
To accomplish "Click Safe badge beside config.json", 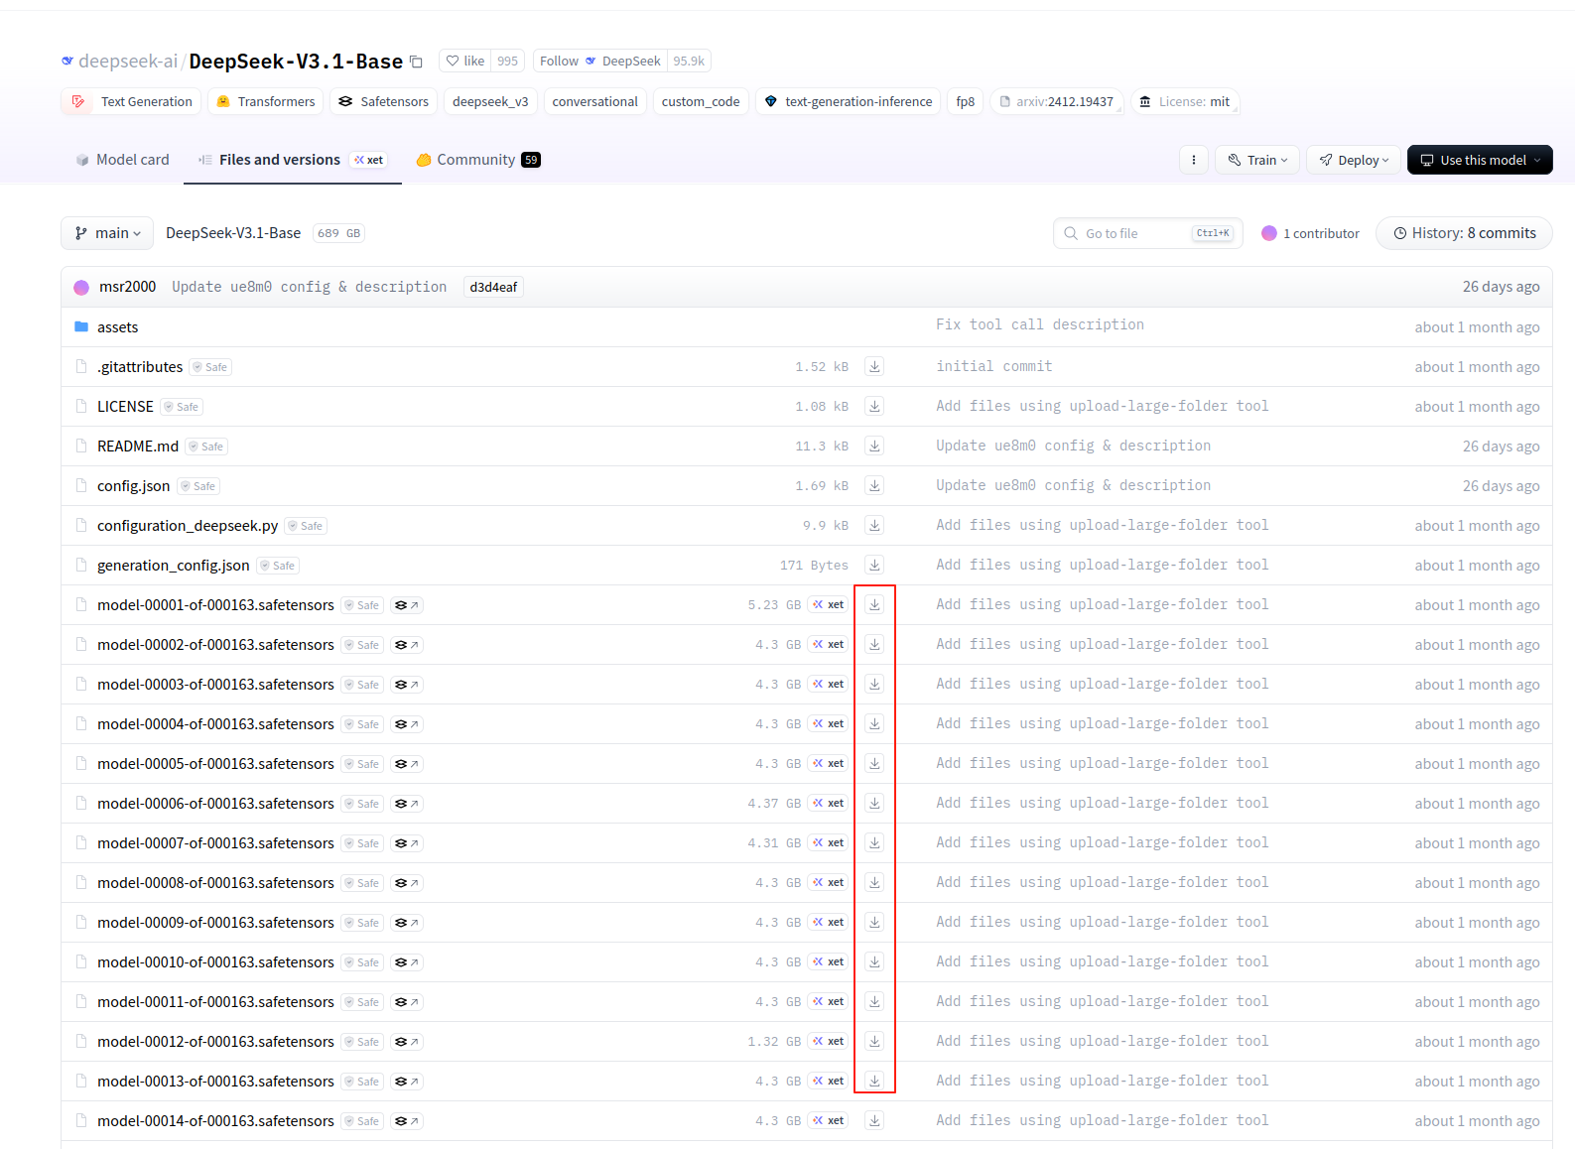I will (198, 486).
